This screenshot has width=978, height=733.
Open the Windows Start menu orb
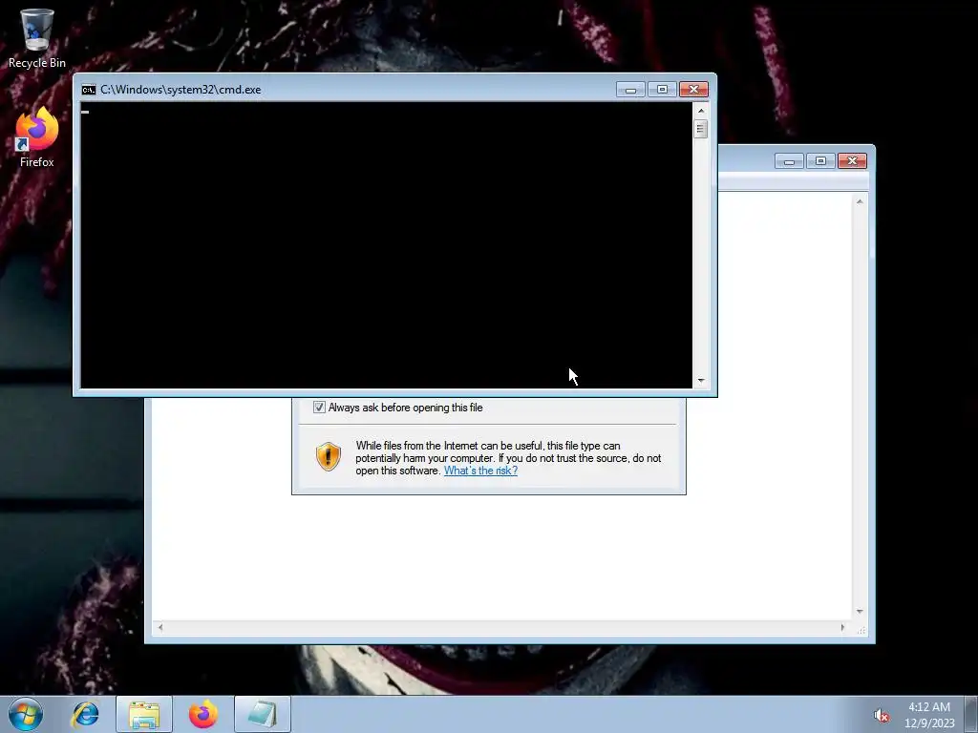point(26,714)
